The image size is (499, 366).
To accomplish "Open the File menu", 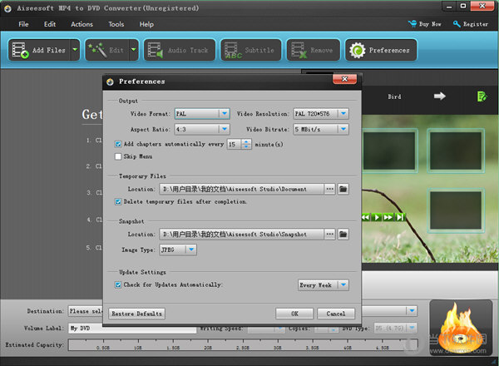I will point(23,24).
